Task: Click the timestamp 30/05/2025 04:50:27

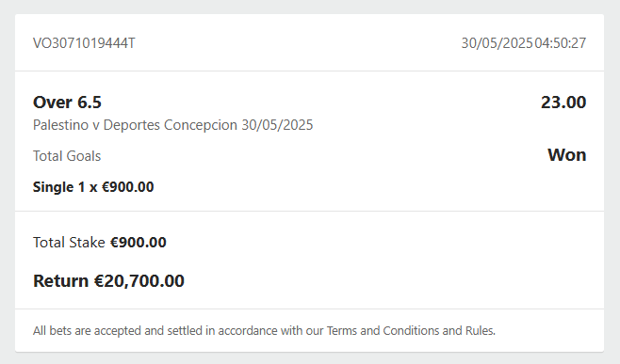Action: [x=524, y=43]
